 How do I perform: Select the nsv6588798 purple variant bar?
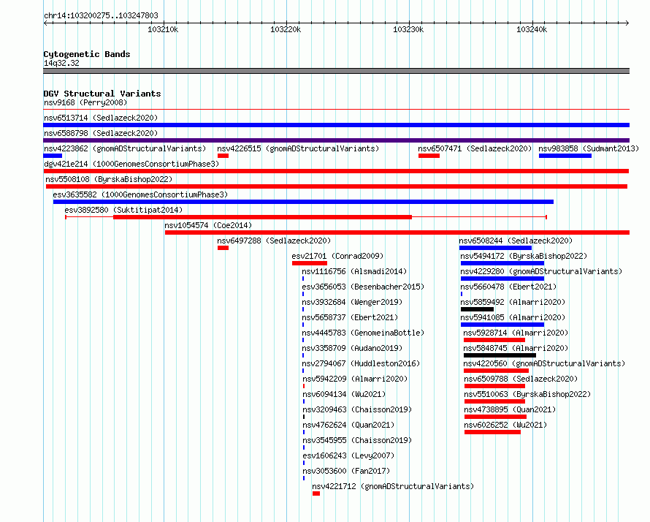pyautogui.click(x=336, y=140)
